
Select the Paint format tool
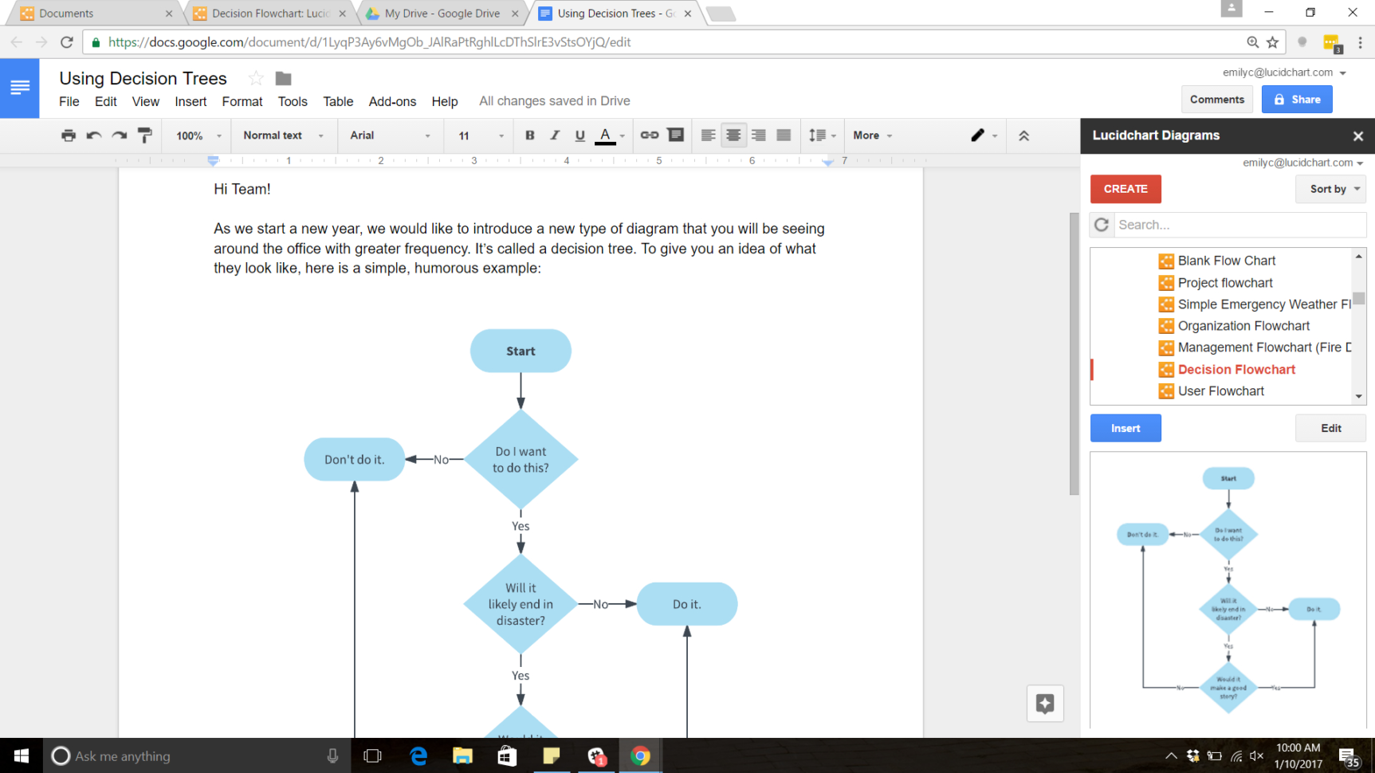click(x=144, y=135)
